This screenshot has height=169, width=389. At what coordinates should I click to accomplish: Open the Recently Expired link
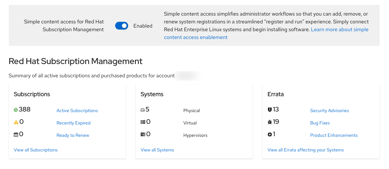point(74,123)
